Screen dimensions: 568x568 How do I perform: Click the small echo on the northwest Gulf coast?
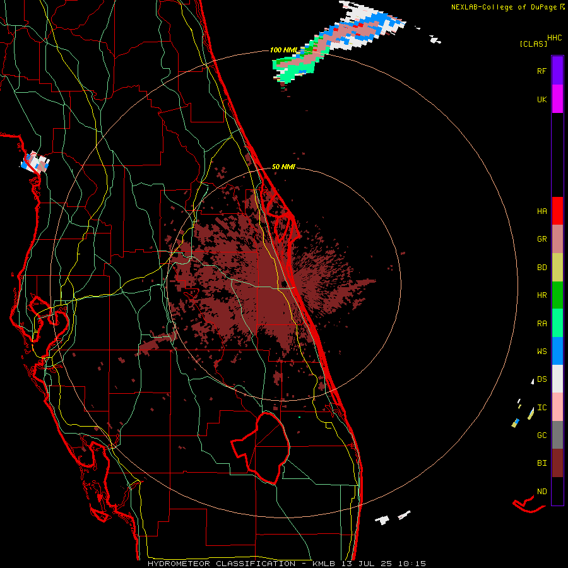(x=35, y=162)
